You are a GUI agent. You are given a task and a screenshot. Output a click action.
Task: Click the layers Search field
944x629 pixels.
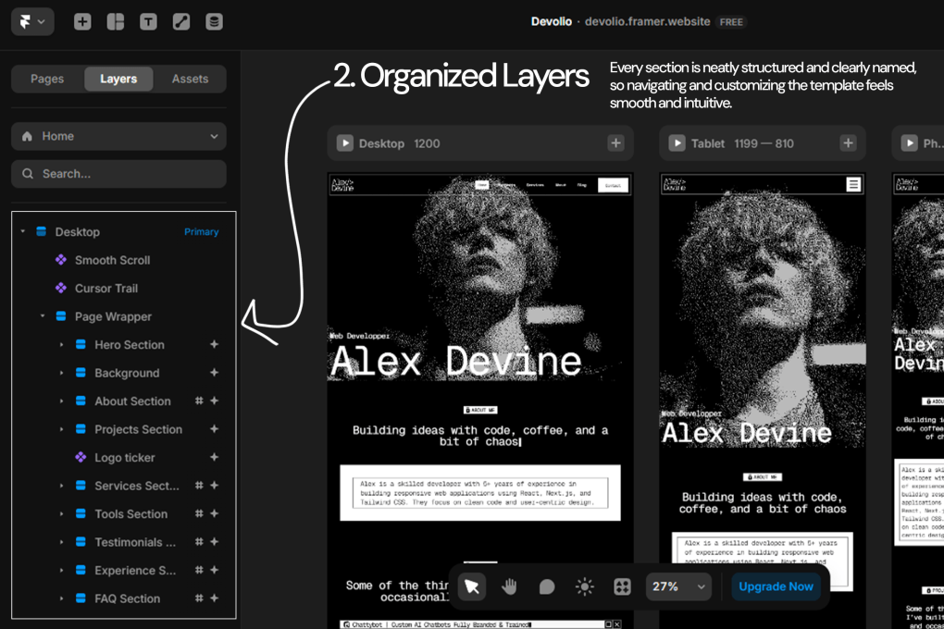(x=118, y=173)
